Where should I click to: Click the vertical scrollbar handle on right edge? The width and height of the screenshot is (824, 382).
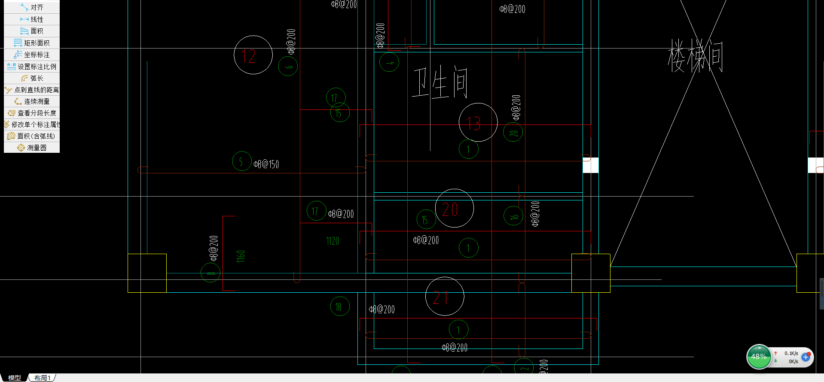pos(821,294)
